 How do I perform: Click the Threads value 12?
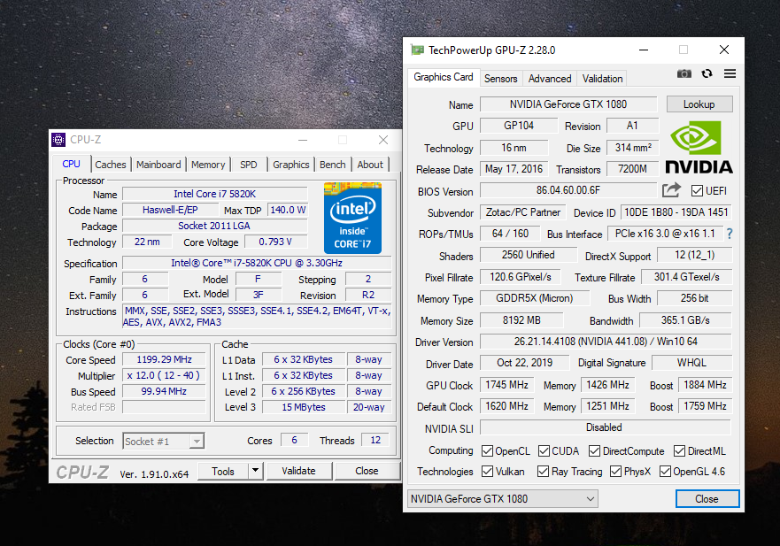pyautogui.click(x=375, y=440)
